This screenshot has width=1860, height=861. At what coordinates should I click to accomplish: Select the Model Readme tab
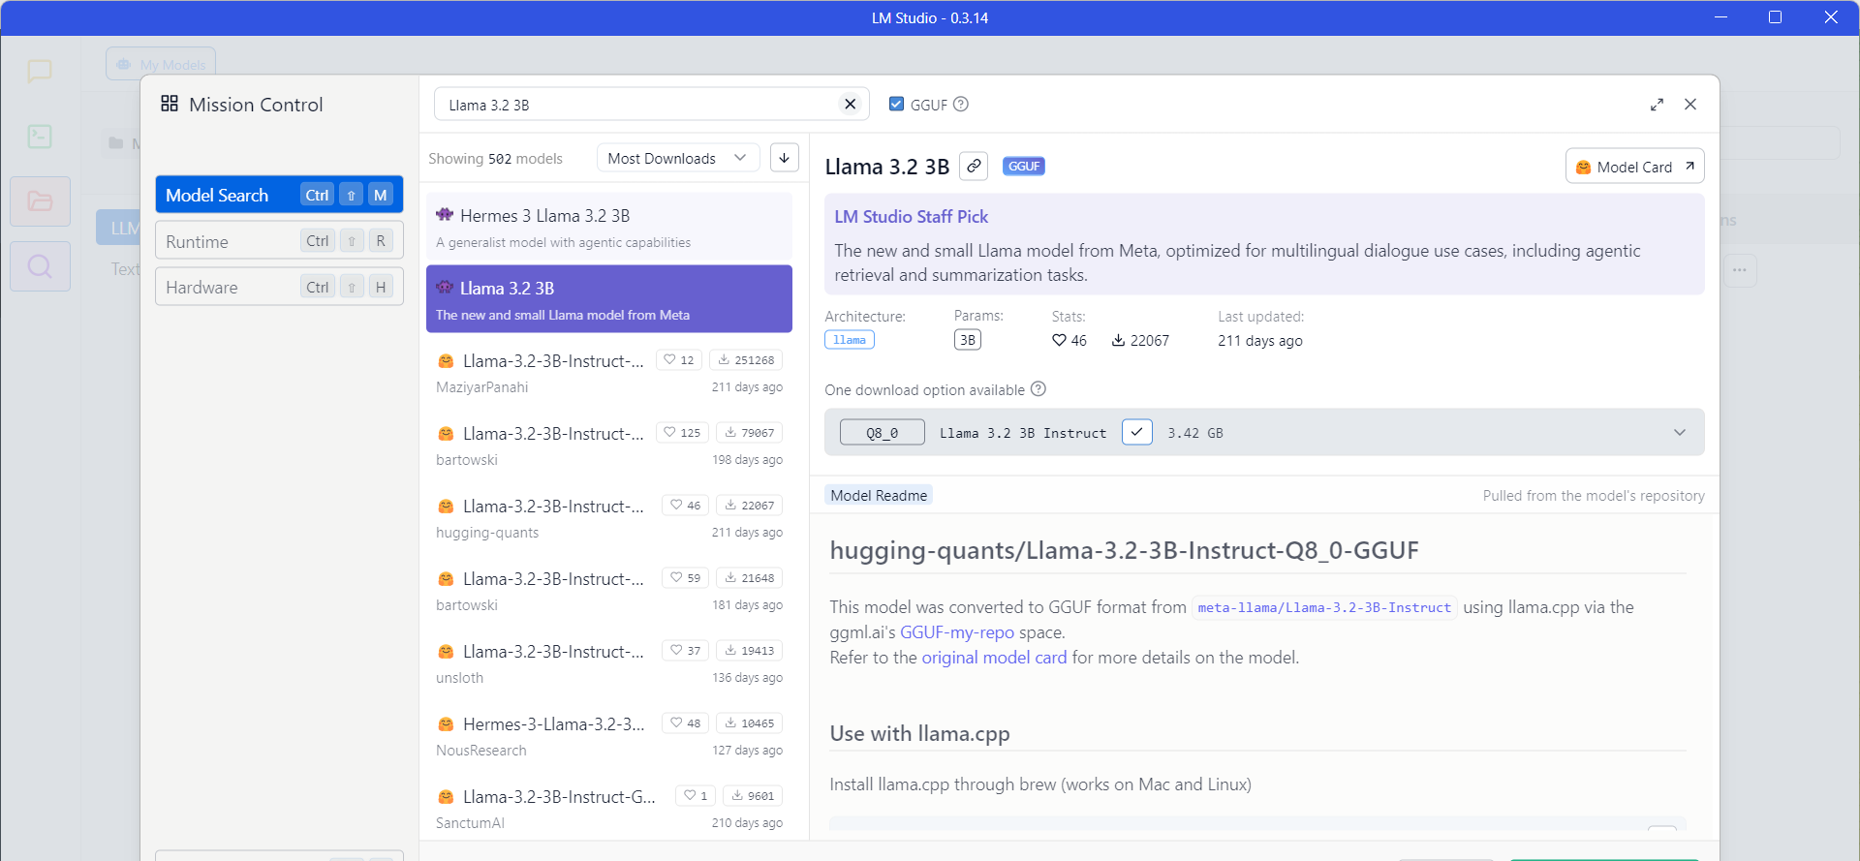click(x=879, y=495)
